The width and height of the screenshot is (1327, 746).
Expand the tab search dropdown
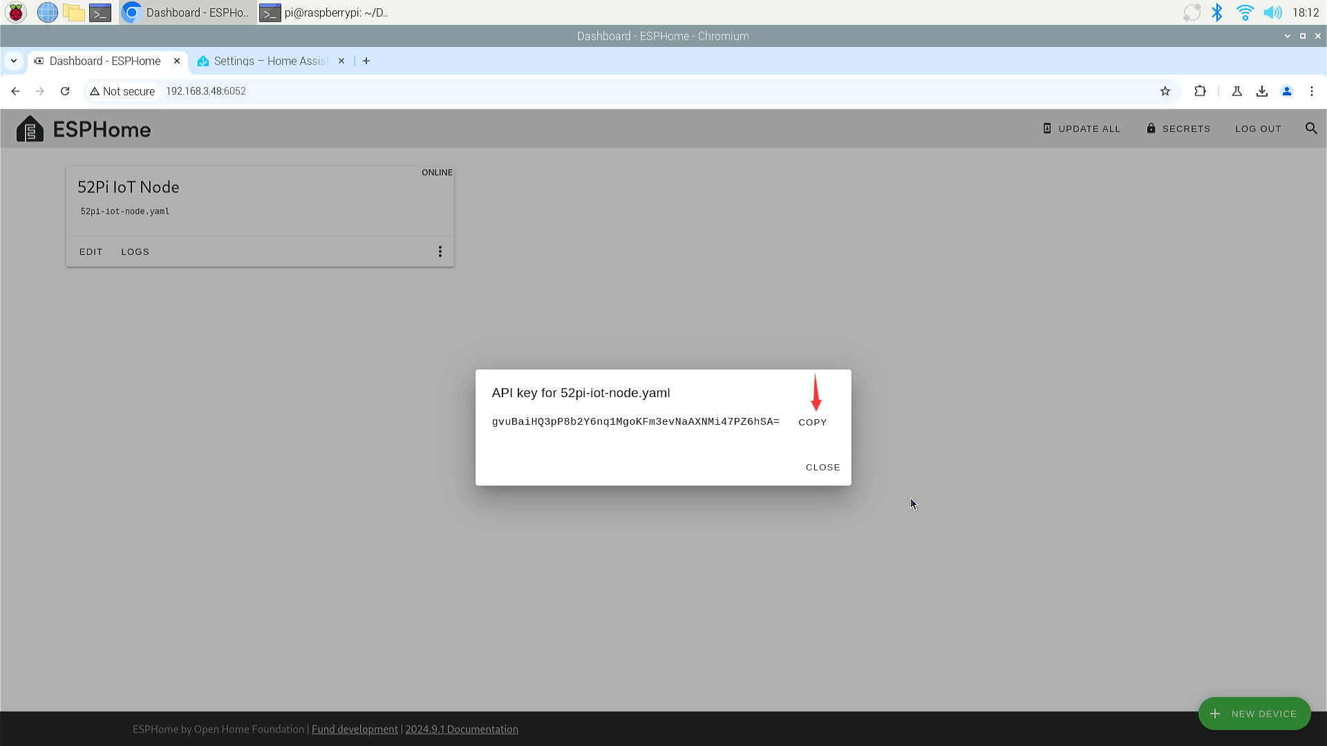(14, 61)
